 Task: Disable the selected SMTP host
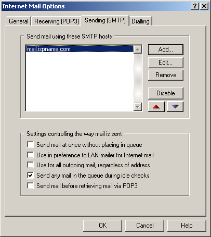(x=166, y=93)
